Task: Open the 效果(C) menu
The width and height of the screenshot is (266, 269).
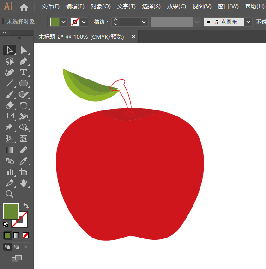Action: [x=176, y=6]
